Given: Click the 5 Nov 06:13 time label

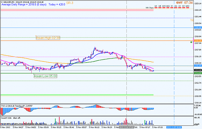Looking at the screenshot, I should 94,127.
